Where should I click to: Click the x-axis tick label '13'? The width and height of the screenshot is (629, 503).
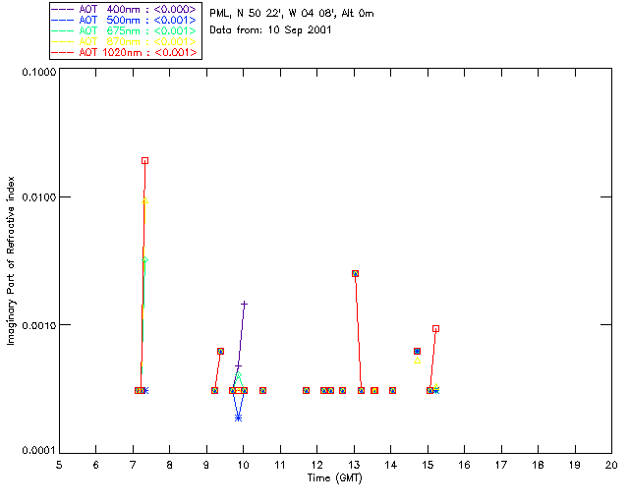point(354,465)
